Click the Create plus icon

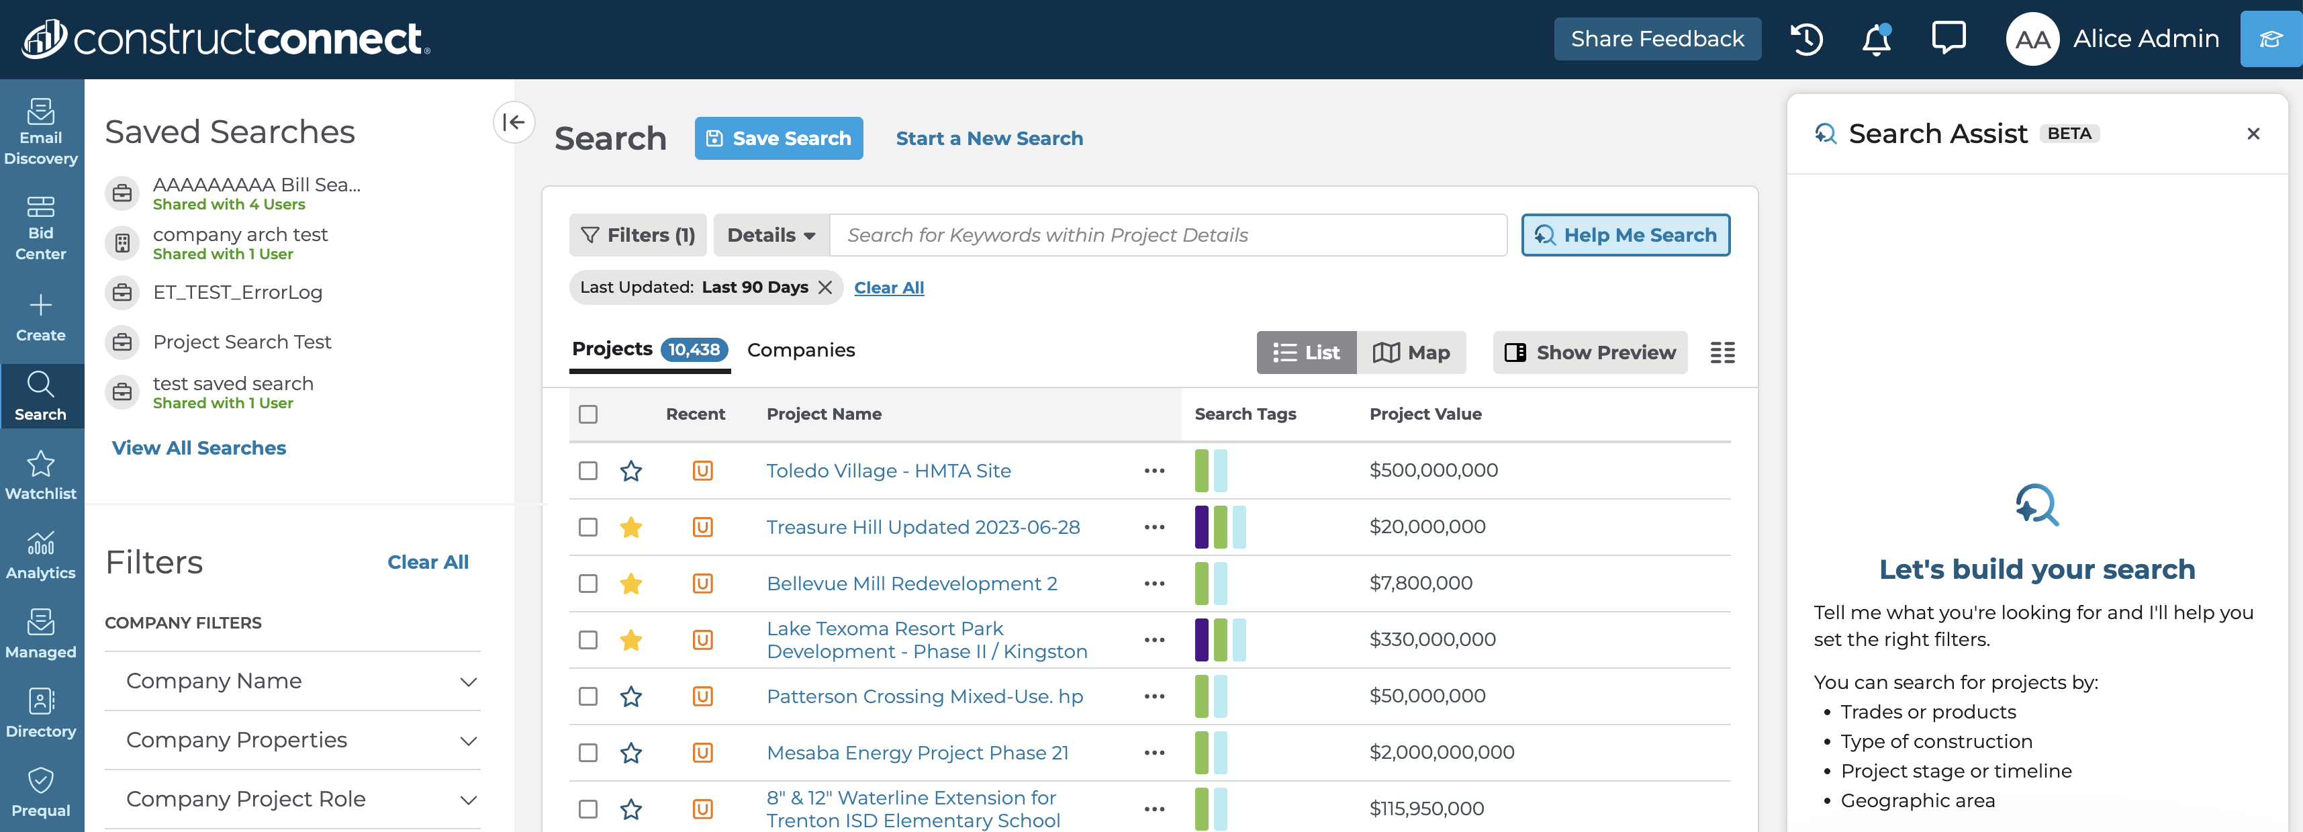click(x=41, y=306)
